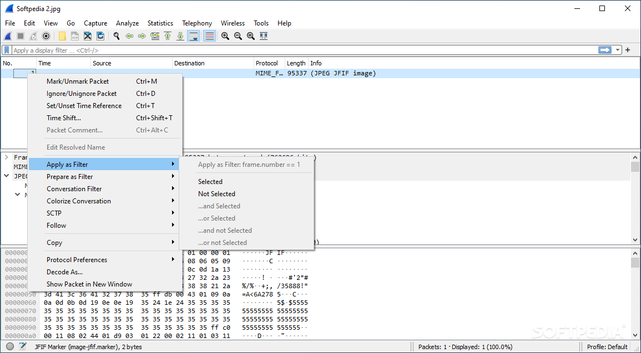
Task: Click the Save capture file icon
Action: (75, 36)
